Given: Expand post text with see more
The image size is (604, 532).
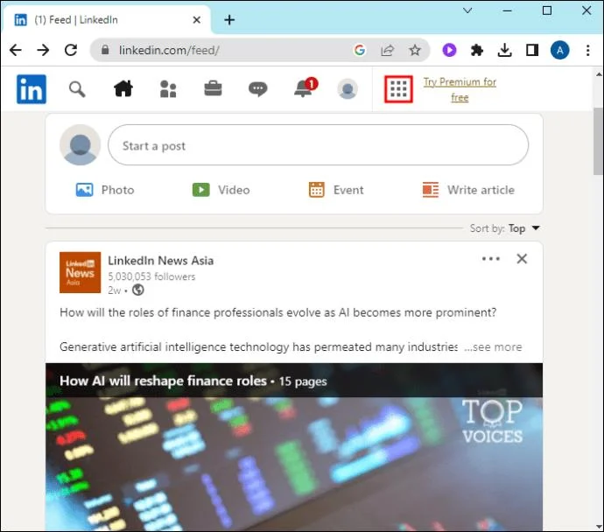Looking at the screenshot, I should 493,346.
